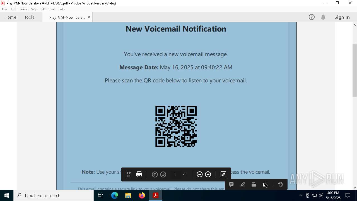Open the volume control icon
This screenshot has height=201, width=357.
(x=321, y=195)
